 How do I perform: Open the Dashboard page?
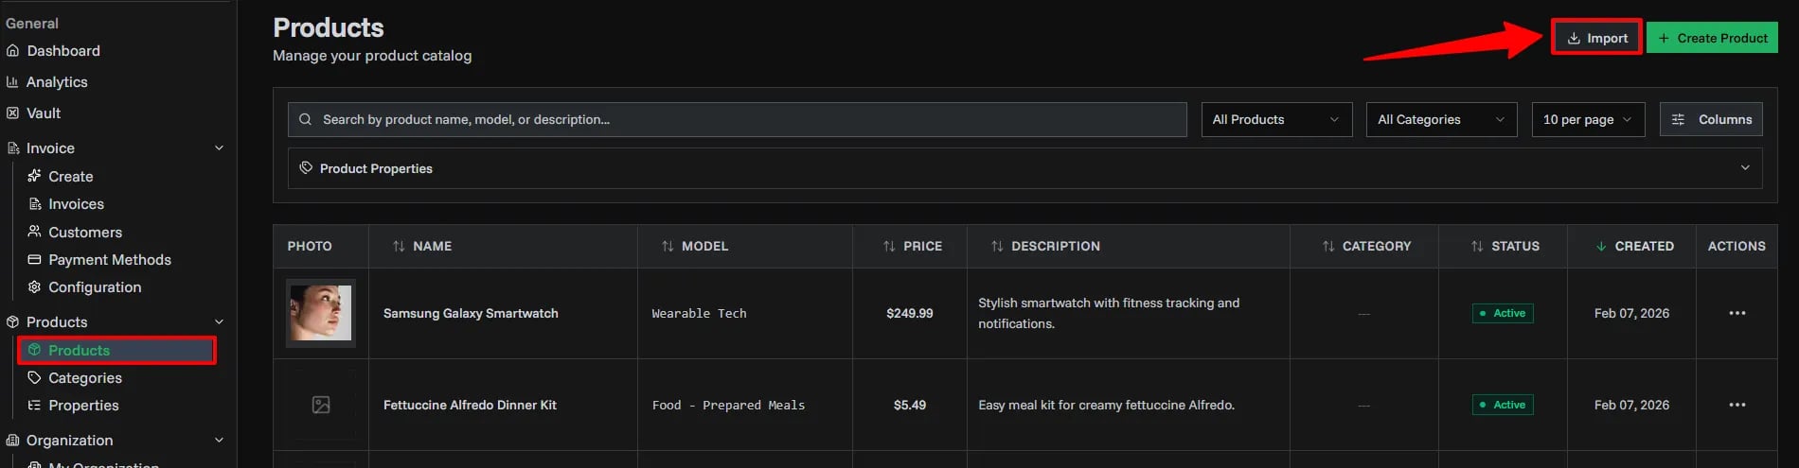coord(63,51)
